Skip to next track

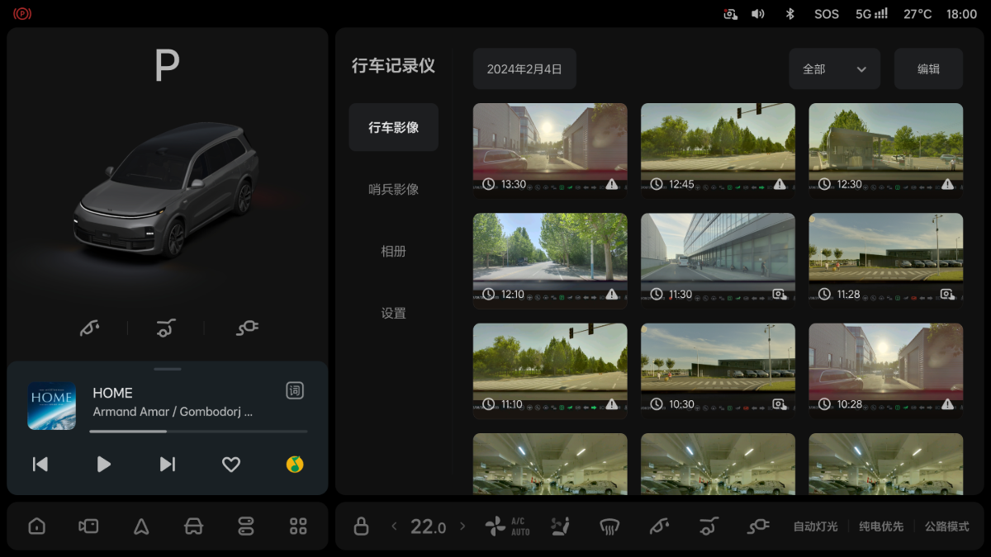[168, 465]
